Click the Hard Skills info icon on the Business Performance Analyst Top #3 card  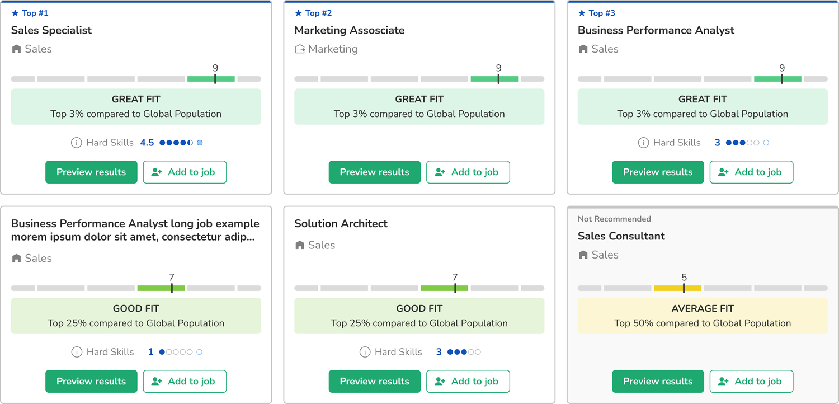click(644, 143)
